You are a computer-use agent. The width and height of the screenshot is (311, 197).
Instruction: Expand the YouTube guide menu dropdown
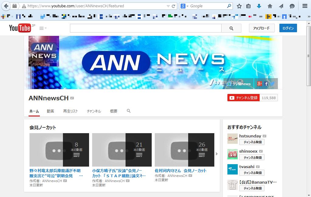(x=43, y=28)
